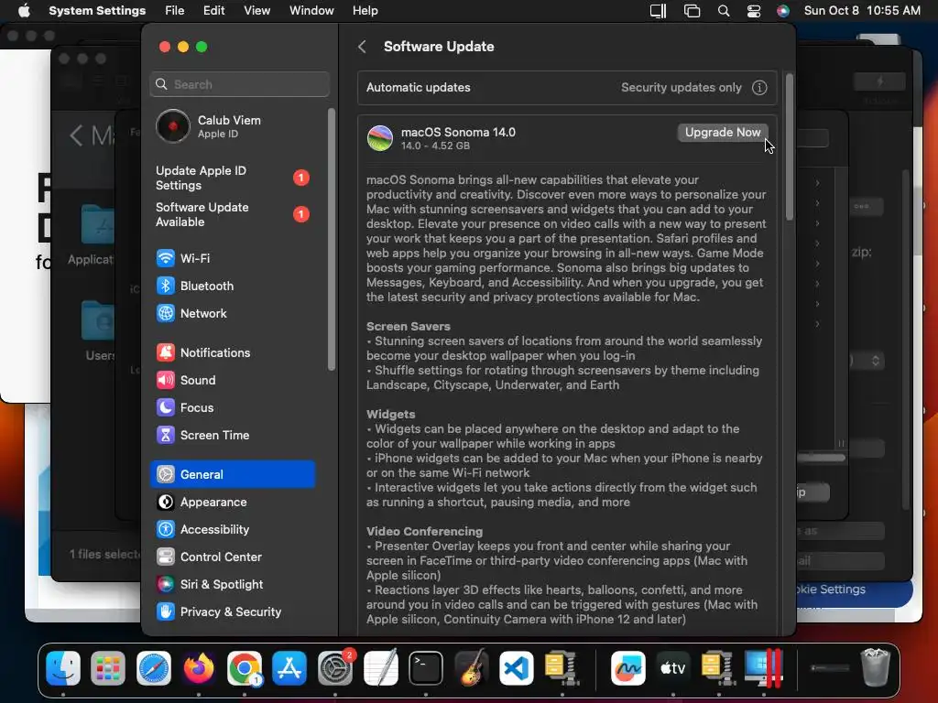Select Screen Time in the sidebar
Viewport: 938px width, 703px height.
234,435
